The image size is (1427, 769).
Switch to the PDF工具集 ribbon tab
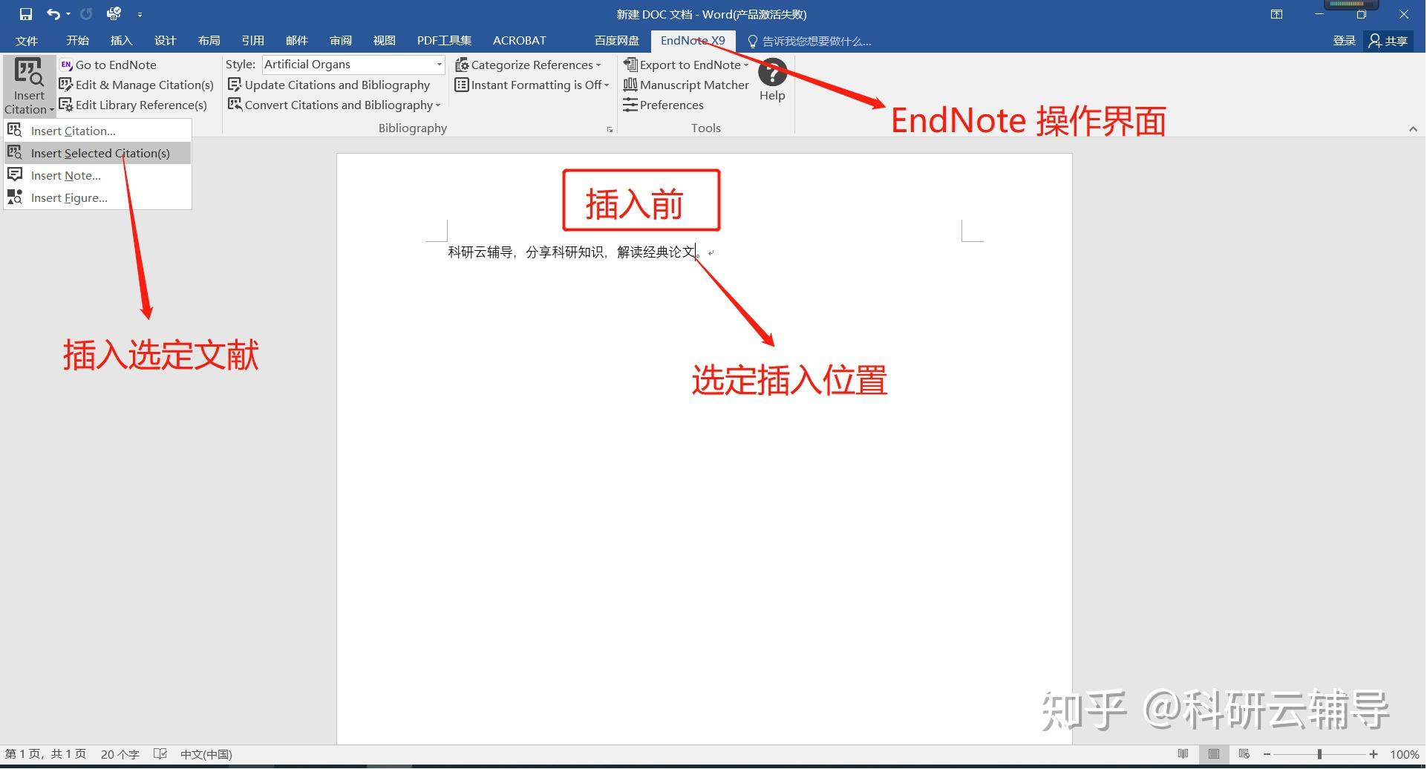[x=444, y=41]
